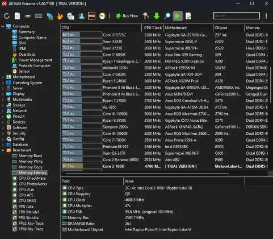Select the IPMI tree item
The width and height of the screenshot is (273, 239).
point(23,49)
